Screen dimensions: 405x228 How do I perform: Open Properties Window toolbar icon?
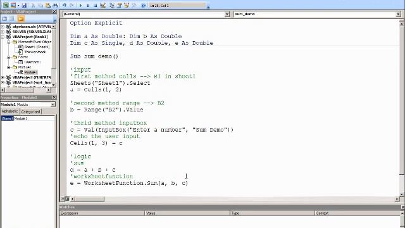pyautogui.click(x=119, y=5)
